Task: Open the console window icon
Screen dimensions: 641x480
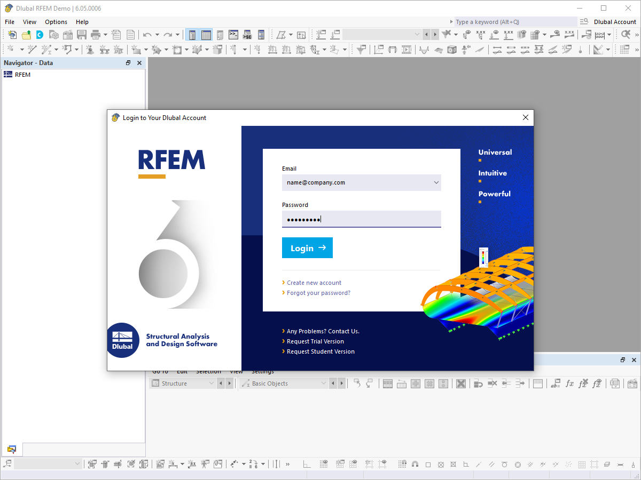Action: (x=233, y=35)
